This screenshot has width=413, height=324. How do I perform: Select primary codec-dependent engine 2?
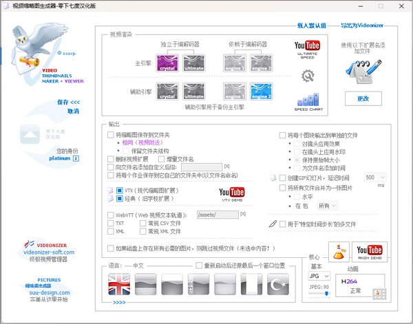[262, 63]
